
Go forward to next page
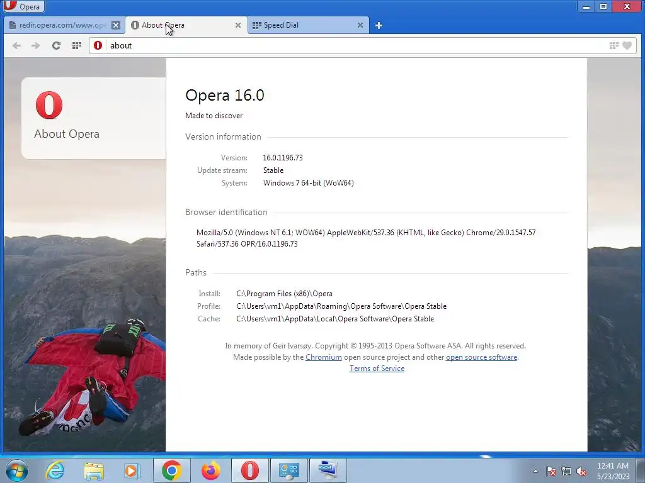[36, 45]
